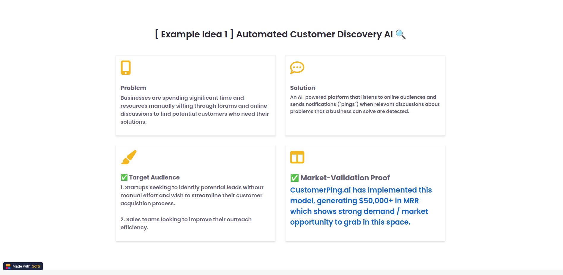Click the magnifying glass emoji in title
Image resolution: width=563 pixels, height=275 pixels.
[x=400, y=34]
